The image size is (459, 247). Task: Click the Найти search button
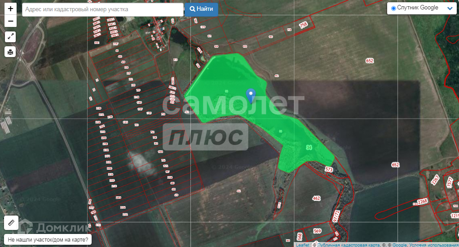[x=201, y=9]
